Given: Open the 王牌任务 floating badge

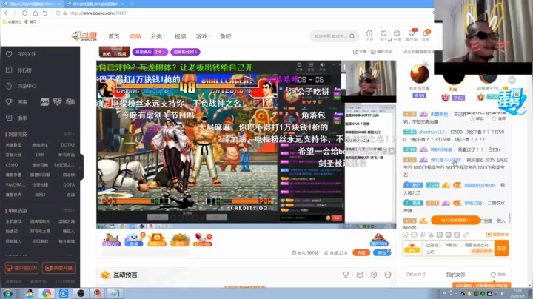Looking at the screenshot, I should point(512,100).
